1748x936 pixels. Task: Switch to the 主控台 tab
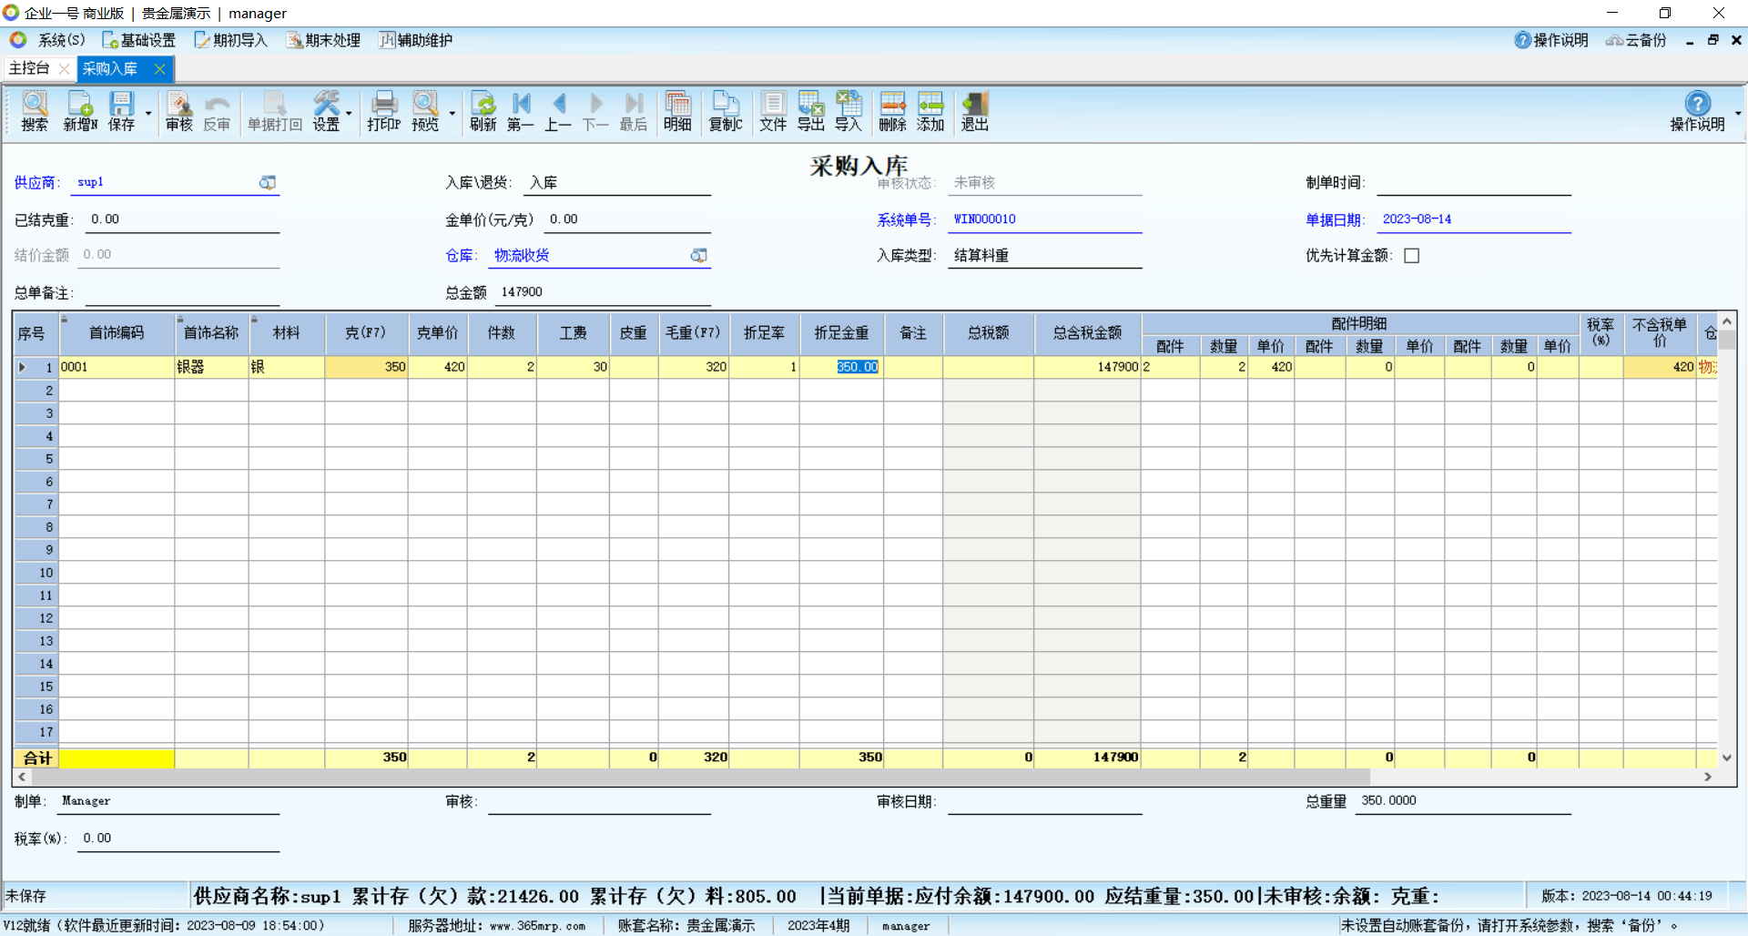(29, 68)
